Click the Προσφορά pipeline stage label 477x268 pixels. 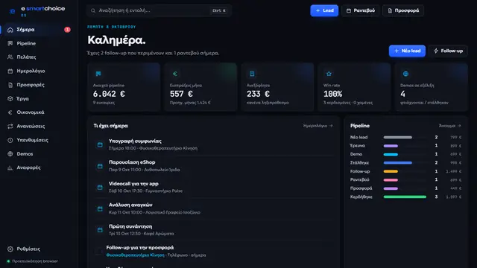click(x=361, y=188)
